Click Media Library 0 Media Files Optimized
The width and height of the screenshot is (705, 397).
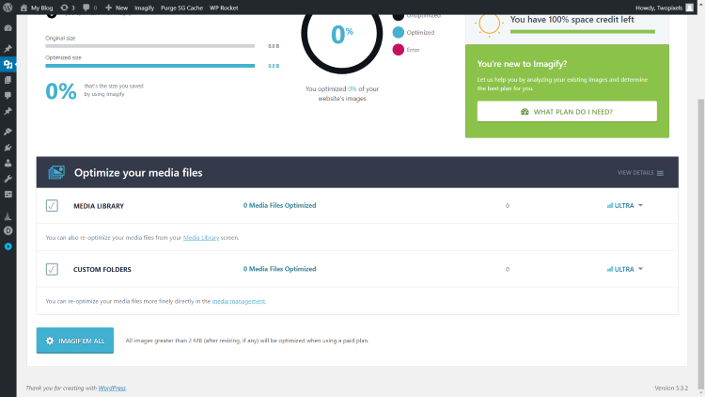280,205
